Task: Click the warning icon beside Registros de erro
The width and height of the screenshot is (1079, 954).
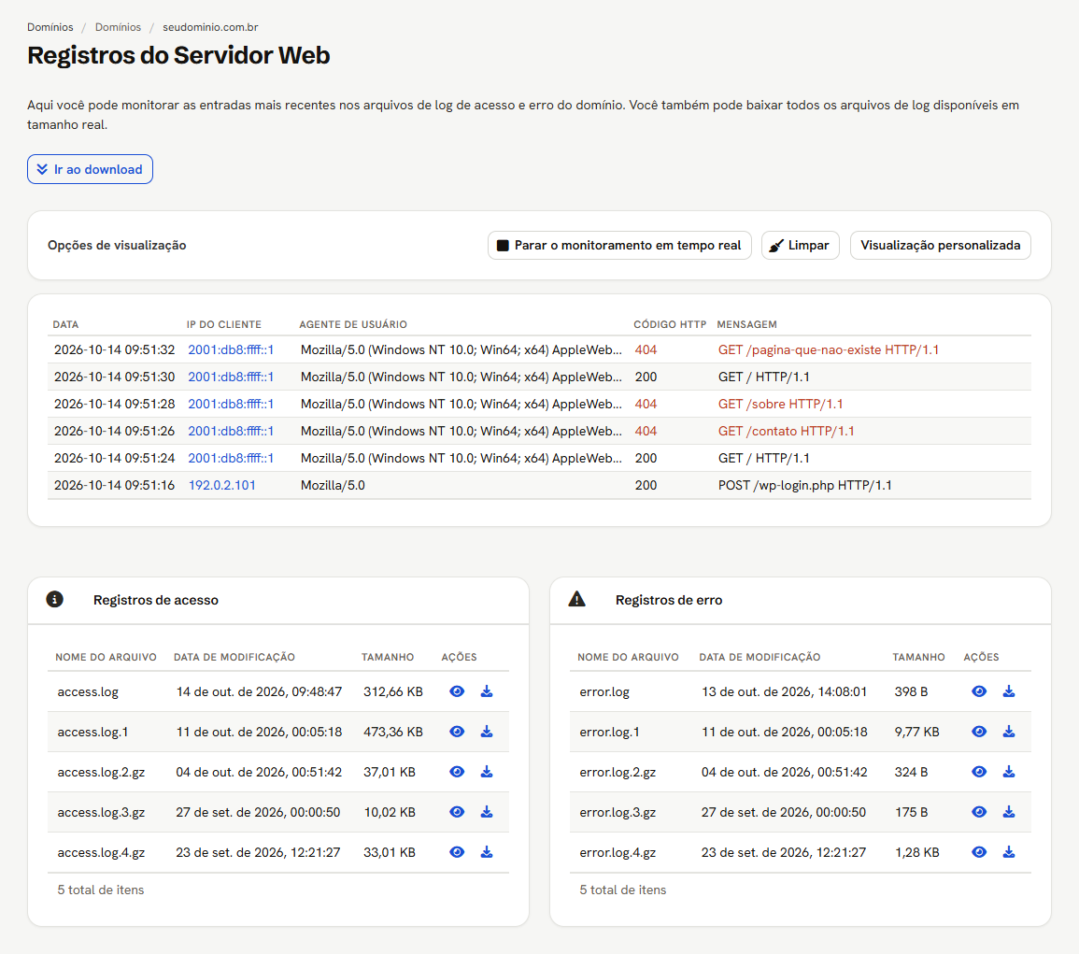Action: [x=576, y=599]
